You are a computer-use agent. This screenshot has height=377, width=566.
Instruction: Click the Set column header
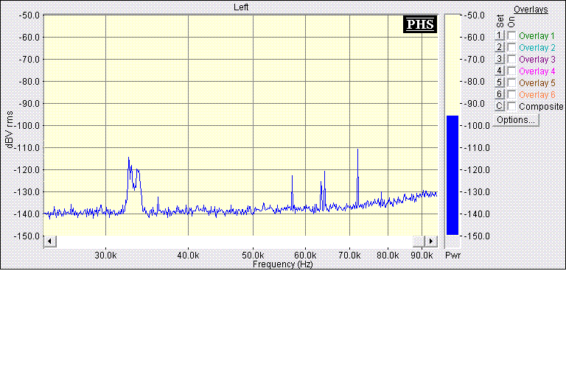(500, 21)
